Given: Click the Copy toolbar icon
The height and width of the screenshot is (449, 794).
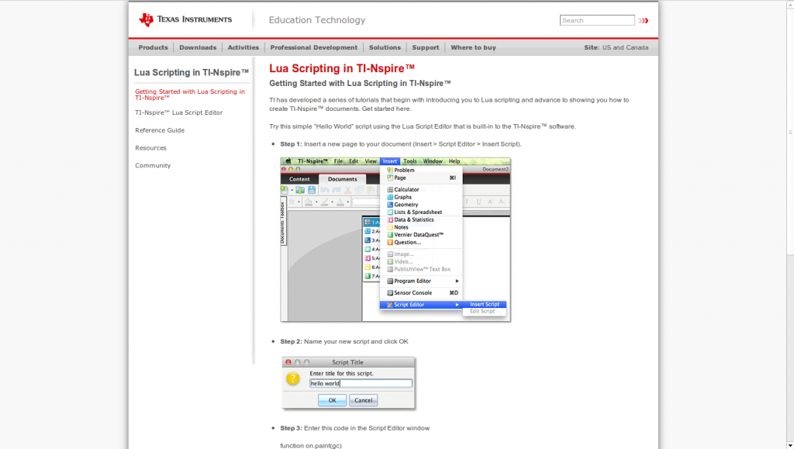Looking at the screenshot, I should pos(360,190).
